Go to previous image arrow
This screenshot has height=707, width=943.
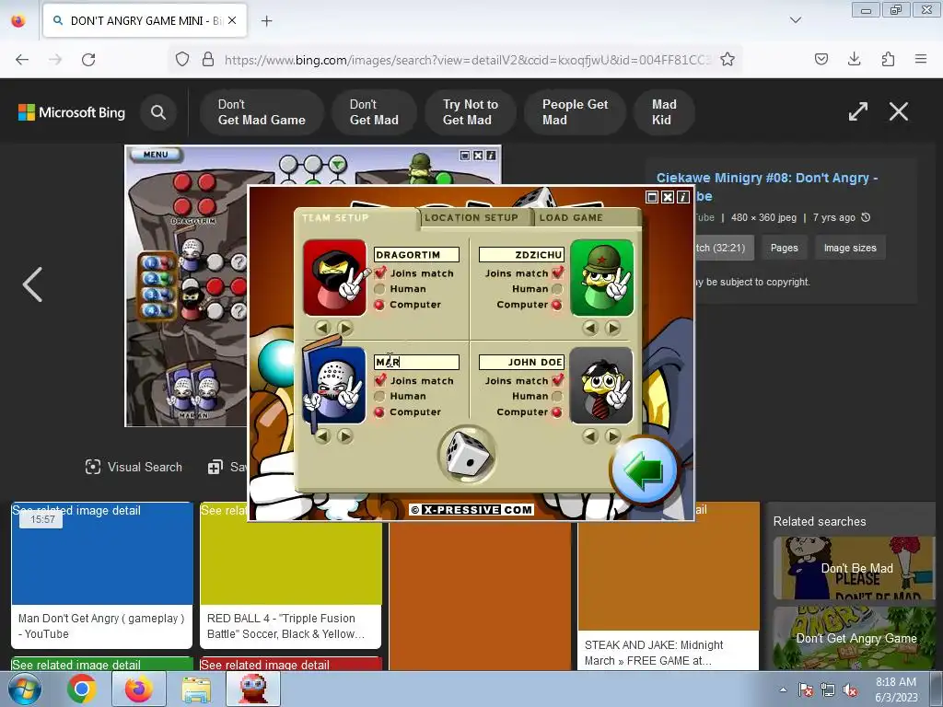point(32,284)
